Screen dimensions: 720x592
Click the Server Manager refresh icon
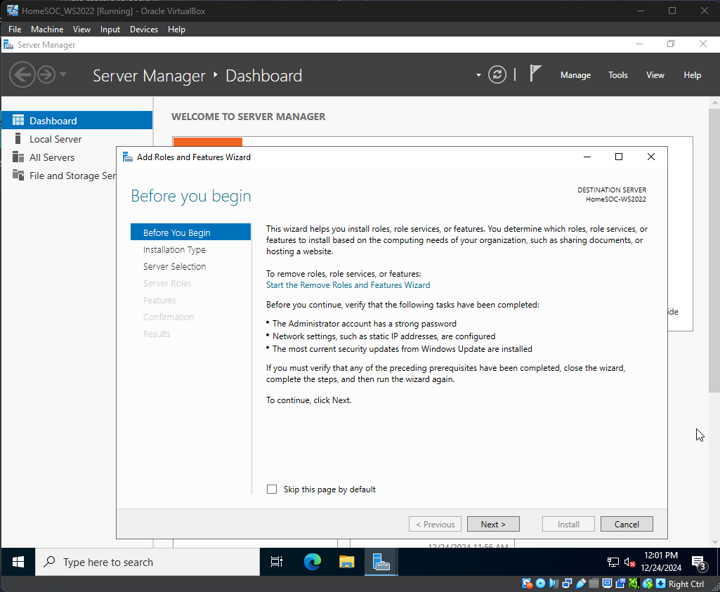pos(497,75)
